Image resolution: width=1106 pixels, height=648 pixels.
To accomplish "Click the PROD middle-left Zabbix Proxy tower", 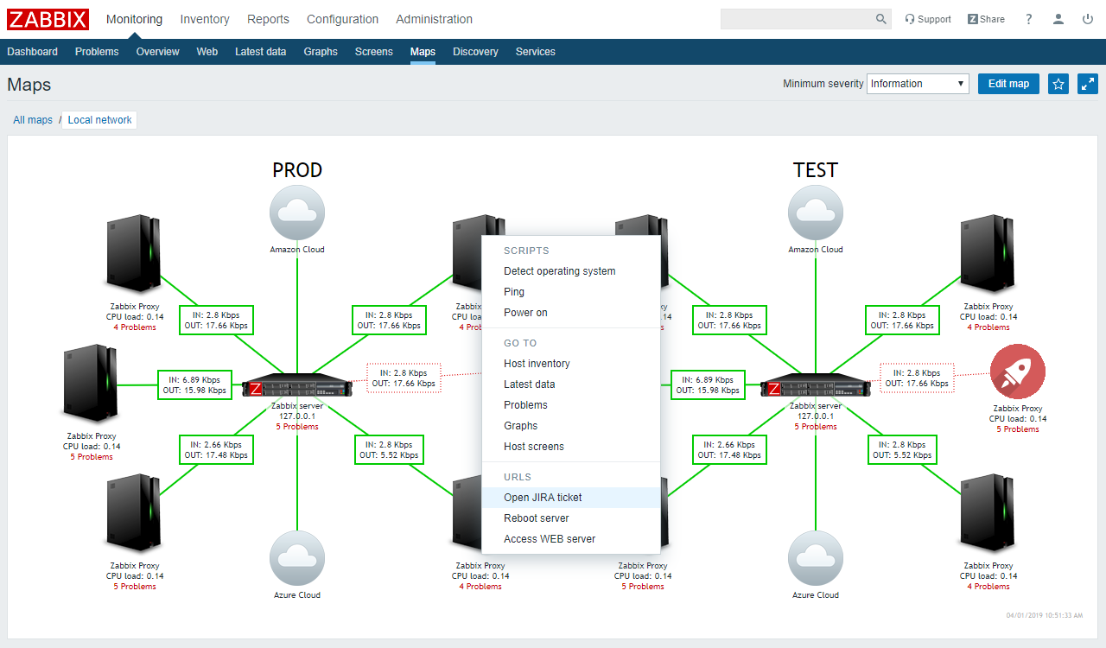I will coord(91,384).
